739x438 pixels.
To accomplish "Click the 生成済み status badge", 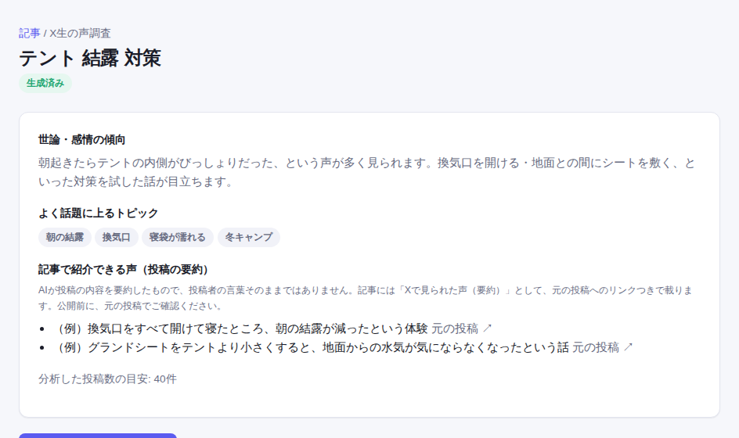I will click(x=45, y=84).
